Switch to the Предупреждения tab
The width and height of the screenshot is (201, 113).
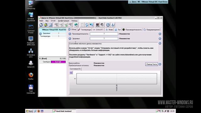151,30
